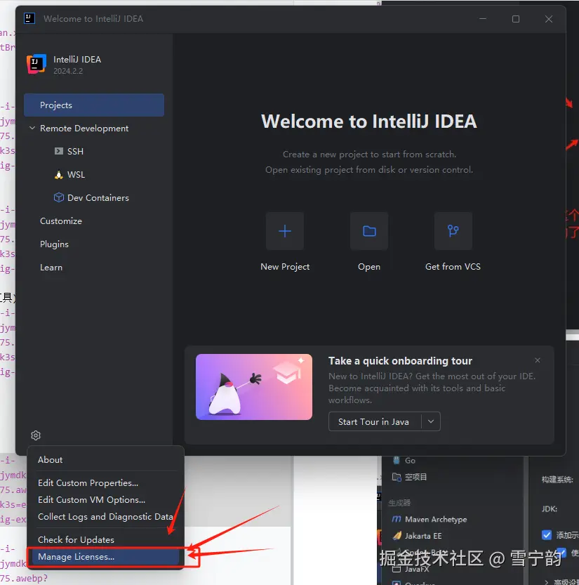
Task: Click Start Tour in Java button
Action: (373, 421)
